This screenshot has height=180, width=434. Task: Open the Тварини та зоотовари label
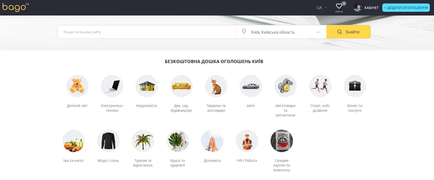(216, 108)
